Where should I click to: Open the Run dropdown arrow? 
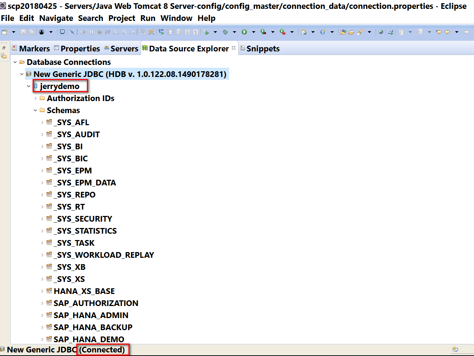tap(254, 32)
